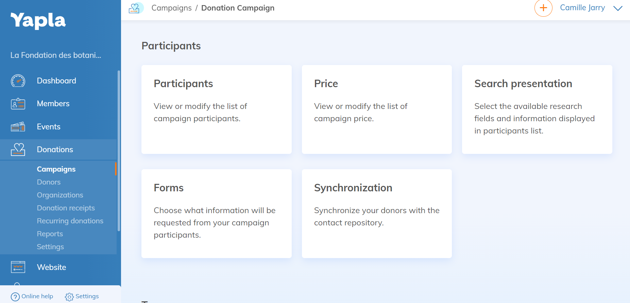630x303 pixels.
Task: Click the Settings gear icon in footer
Action: [69, 297]
